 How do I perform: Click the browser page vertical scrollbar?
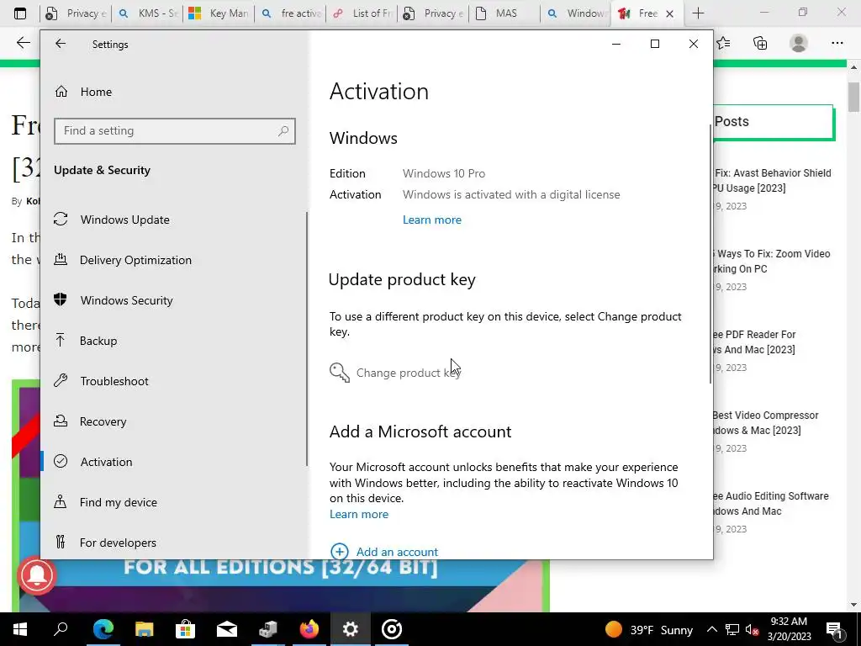point(853,96)
